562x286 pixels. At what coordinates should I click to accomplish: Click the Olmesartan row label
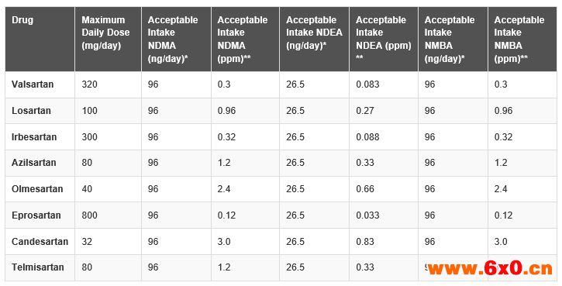(37, 189)
